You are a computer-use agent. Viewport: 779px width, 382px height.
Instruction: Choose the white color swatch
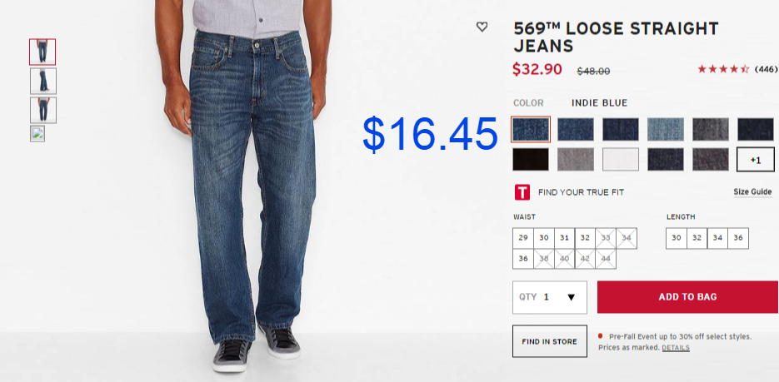621,160
